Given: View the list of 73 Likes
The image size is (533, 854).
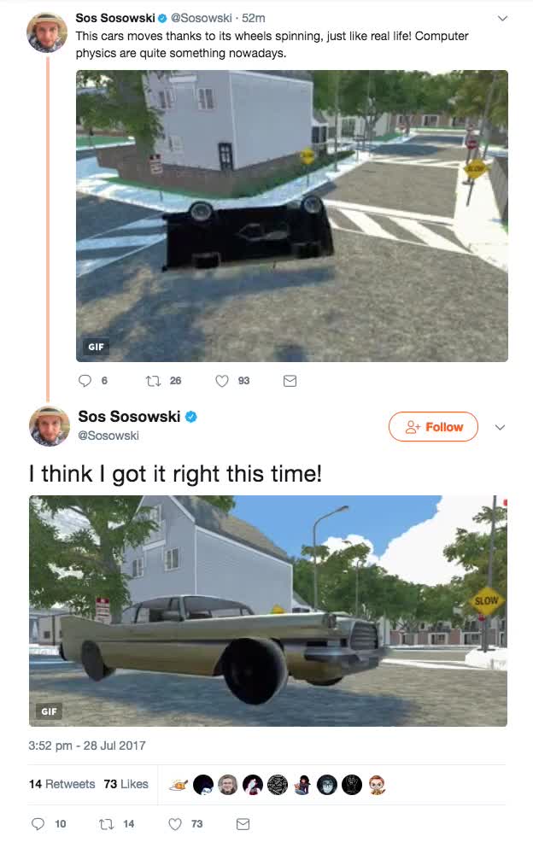Looking at the screenshot, I should pyautogui.click(x=126, y=784).
